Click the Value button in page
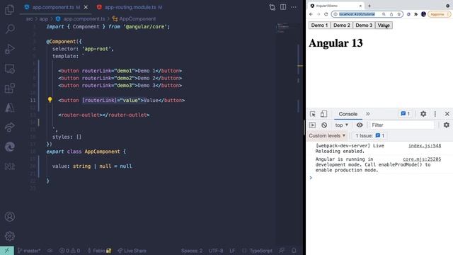 384,25
